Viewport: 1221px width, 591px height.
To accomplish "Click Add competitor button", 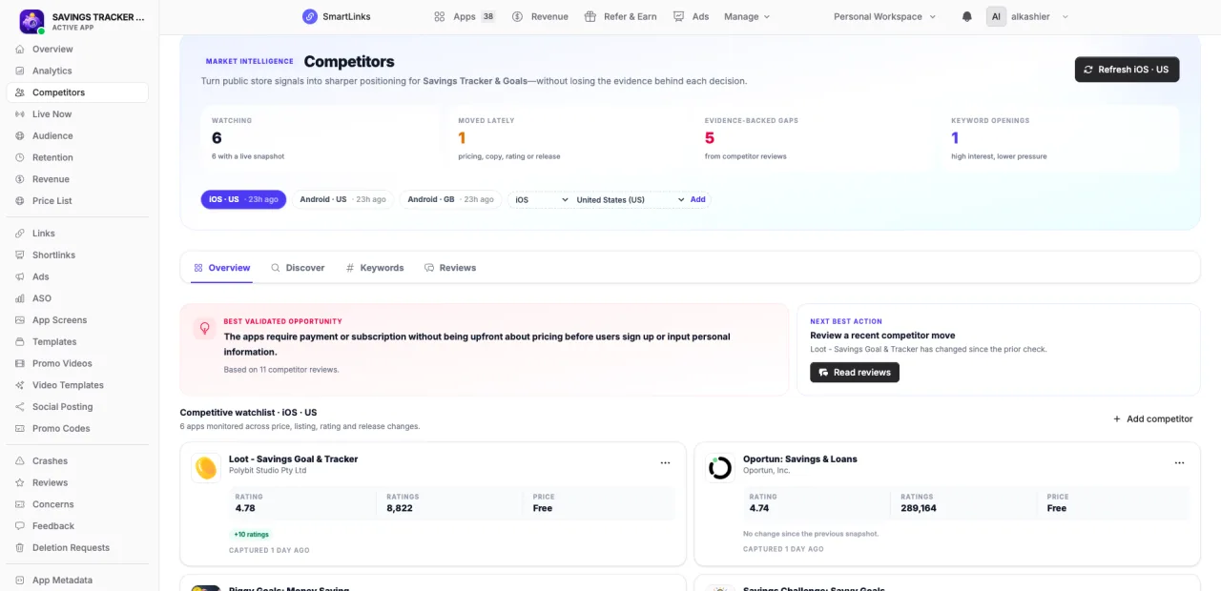I will click(x=1152, y=418).
